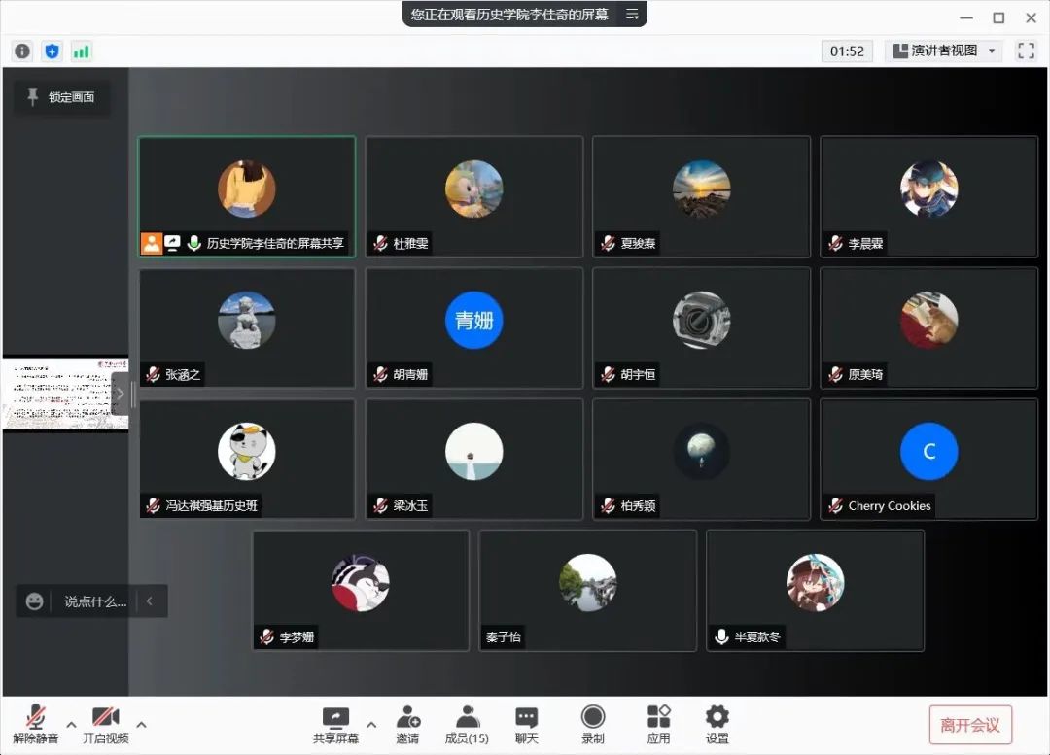Open the meeting info icon
The height and width of the screenshot is (755, 1050).
point(22,51)
